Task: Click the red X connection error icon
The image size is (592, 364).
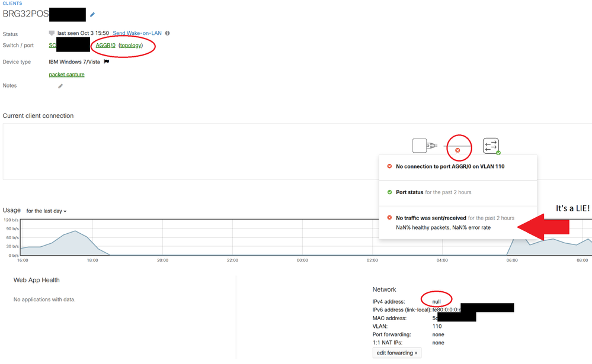Action: [457, 150]
